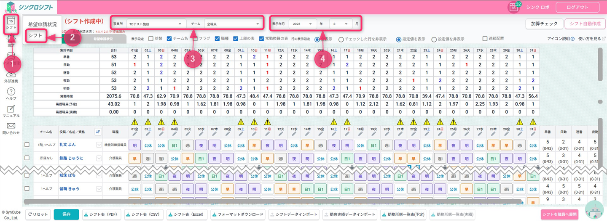Image resolution: width=607 pixels, height=222 pixels.
Task: Click the 保存 save button
Action: (x=66, y=214)
